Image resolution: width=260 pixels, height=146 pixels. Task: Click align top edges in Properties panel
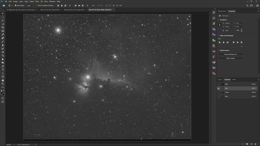tap(234, 42)
